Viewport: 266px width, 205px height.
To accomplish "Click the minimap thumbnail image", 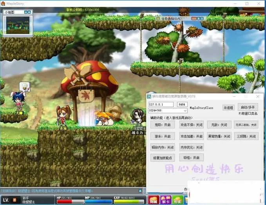I will click(18, 25).
